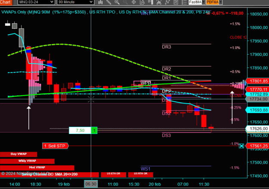269x189 pixels.
Task: Click the DR1 pivot label
Action: click(167, 78)
